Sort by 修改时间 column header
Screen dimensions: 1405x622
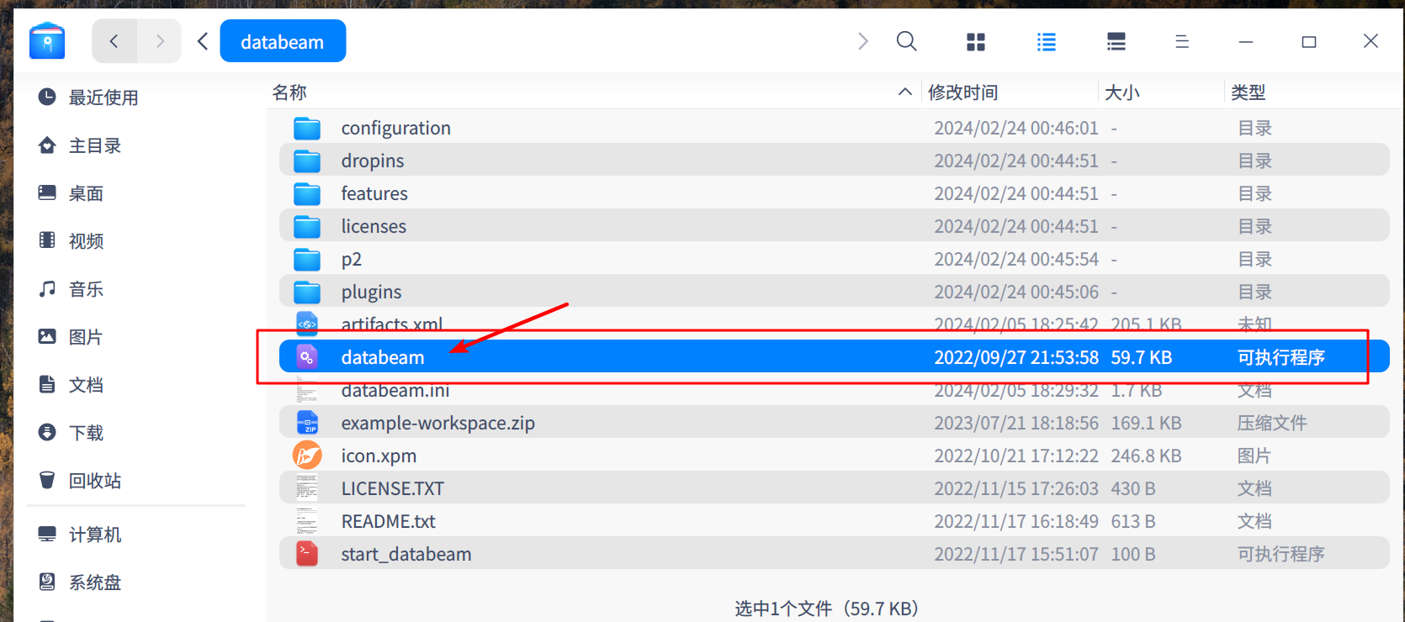pyautogui.click(x=962, y=92)
